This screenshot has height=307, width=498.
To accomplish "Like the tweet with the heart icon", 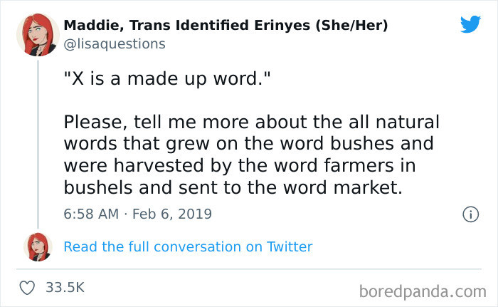I will click(x=27, y=288).
